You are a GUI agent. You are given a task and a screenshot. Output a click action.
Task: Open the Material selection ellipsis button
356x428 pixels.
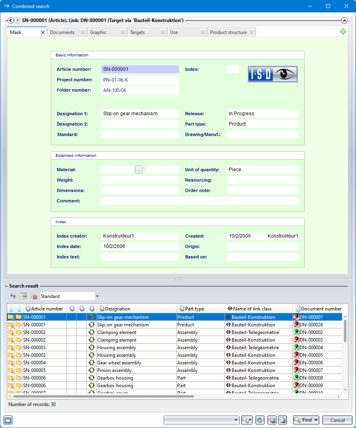(x=139, y=170)
